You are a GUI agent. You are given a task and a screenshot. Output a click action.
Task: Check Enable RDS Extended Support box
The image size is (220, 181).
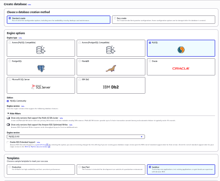click(8, 142)
